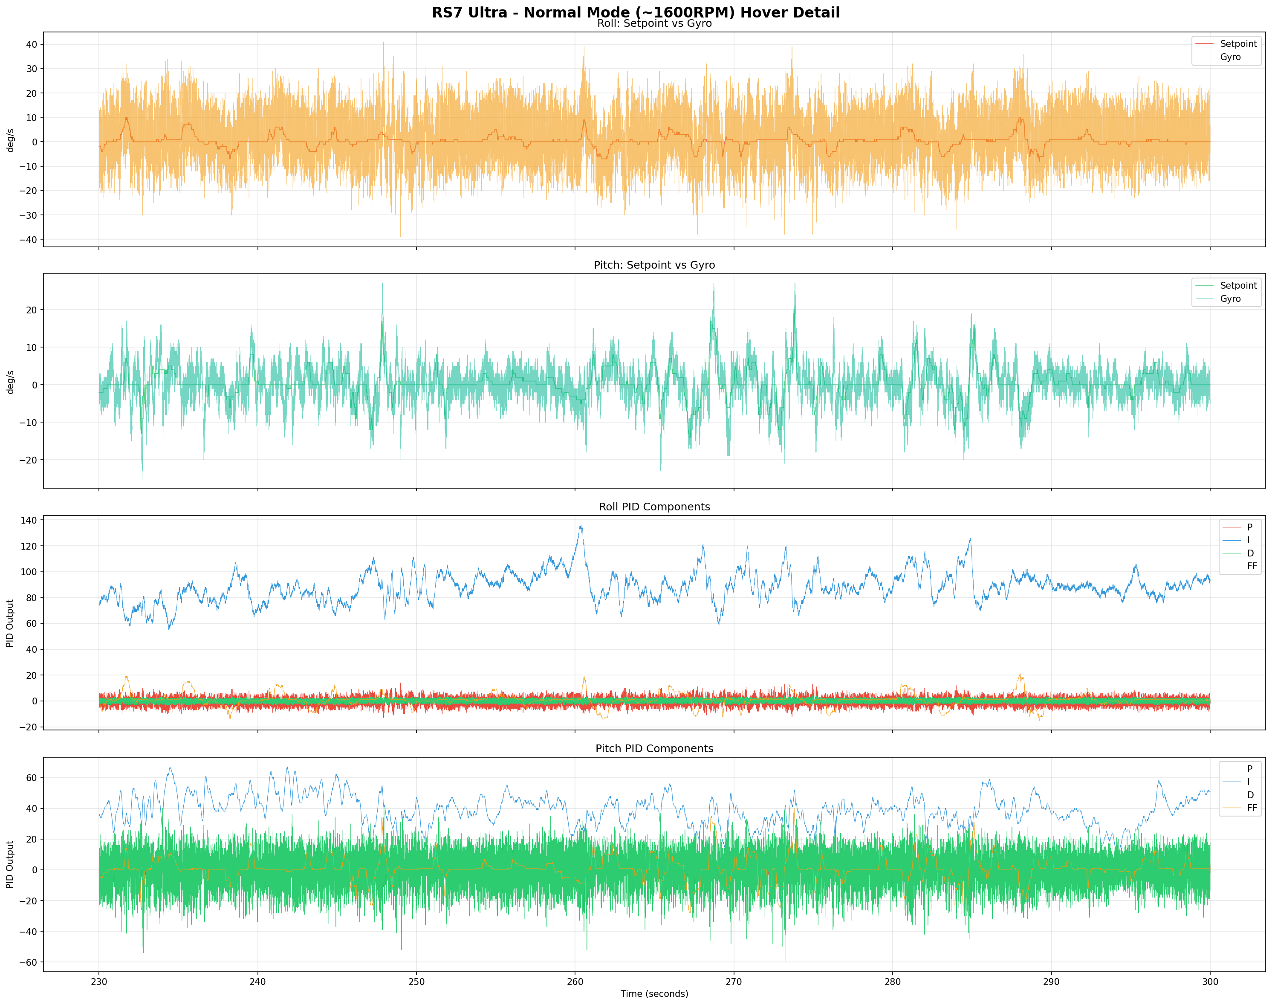Click the figure title "RS7 Ultra - Normal Mode (~1600RPM) Hover Detail"
Image resolution: width=1272 pixels, height=1005 pixels.
pyautogui.click(x=636, y=12)
